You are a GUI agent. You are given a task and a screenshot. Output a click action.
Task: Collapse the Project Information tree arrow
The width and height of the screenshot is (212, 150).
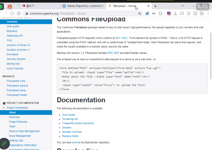(4, 108)
